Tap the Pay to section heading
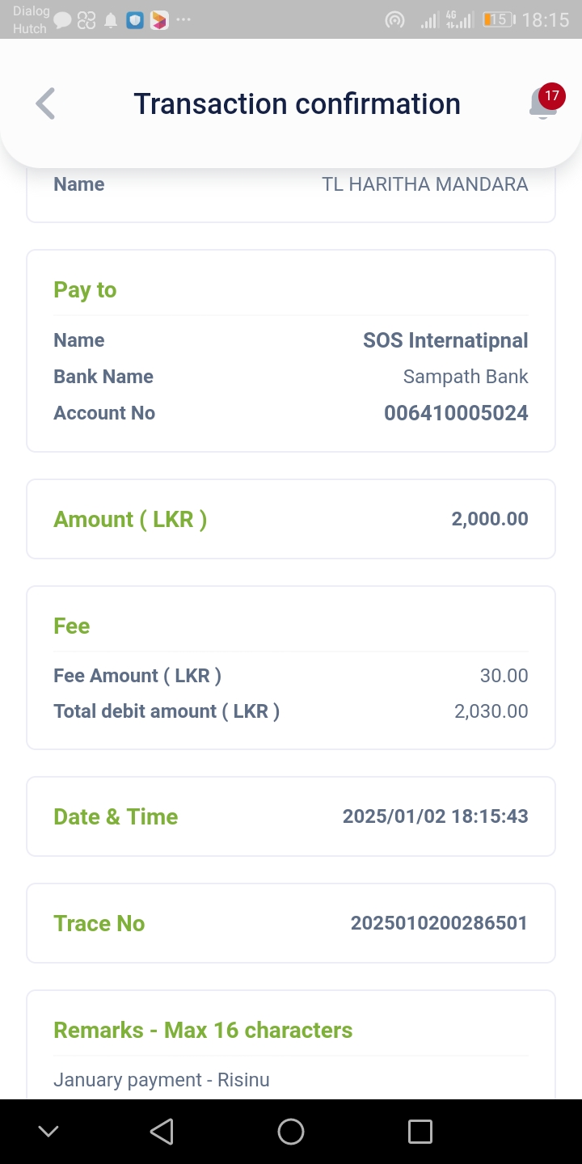 (85, 290)
